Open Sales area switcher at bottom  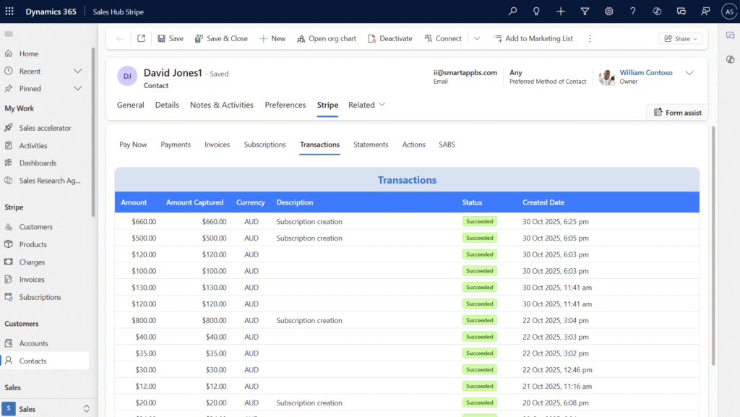point(48,408)
